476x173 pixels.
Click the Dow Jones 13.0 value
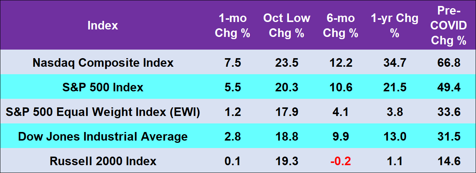[x=394, y=136]
